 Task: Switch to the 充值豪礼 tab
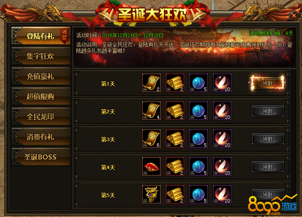point(41,76)
